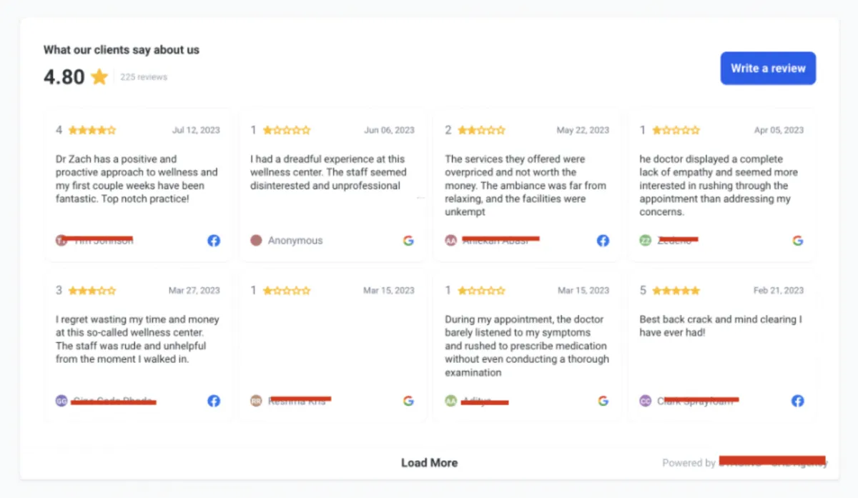Click Google icon on the empty one-star review
858x498 pixels.
(x=408, y=401)
